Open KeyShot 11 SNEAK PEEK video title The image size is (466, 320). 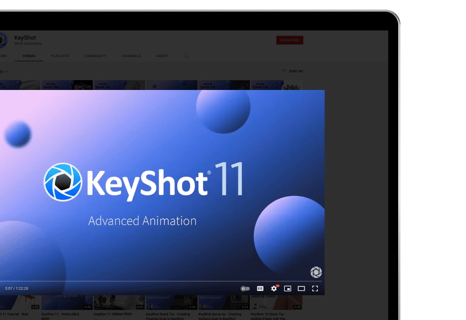pos(113,314)
